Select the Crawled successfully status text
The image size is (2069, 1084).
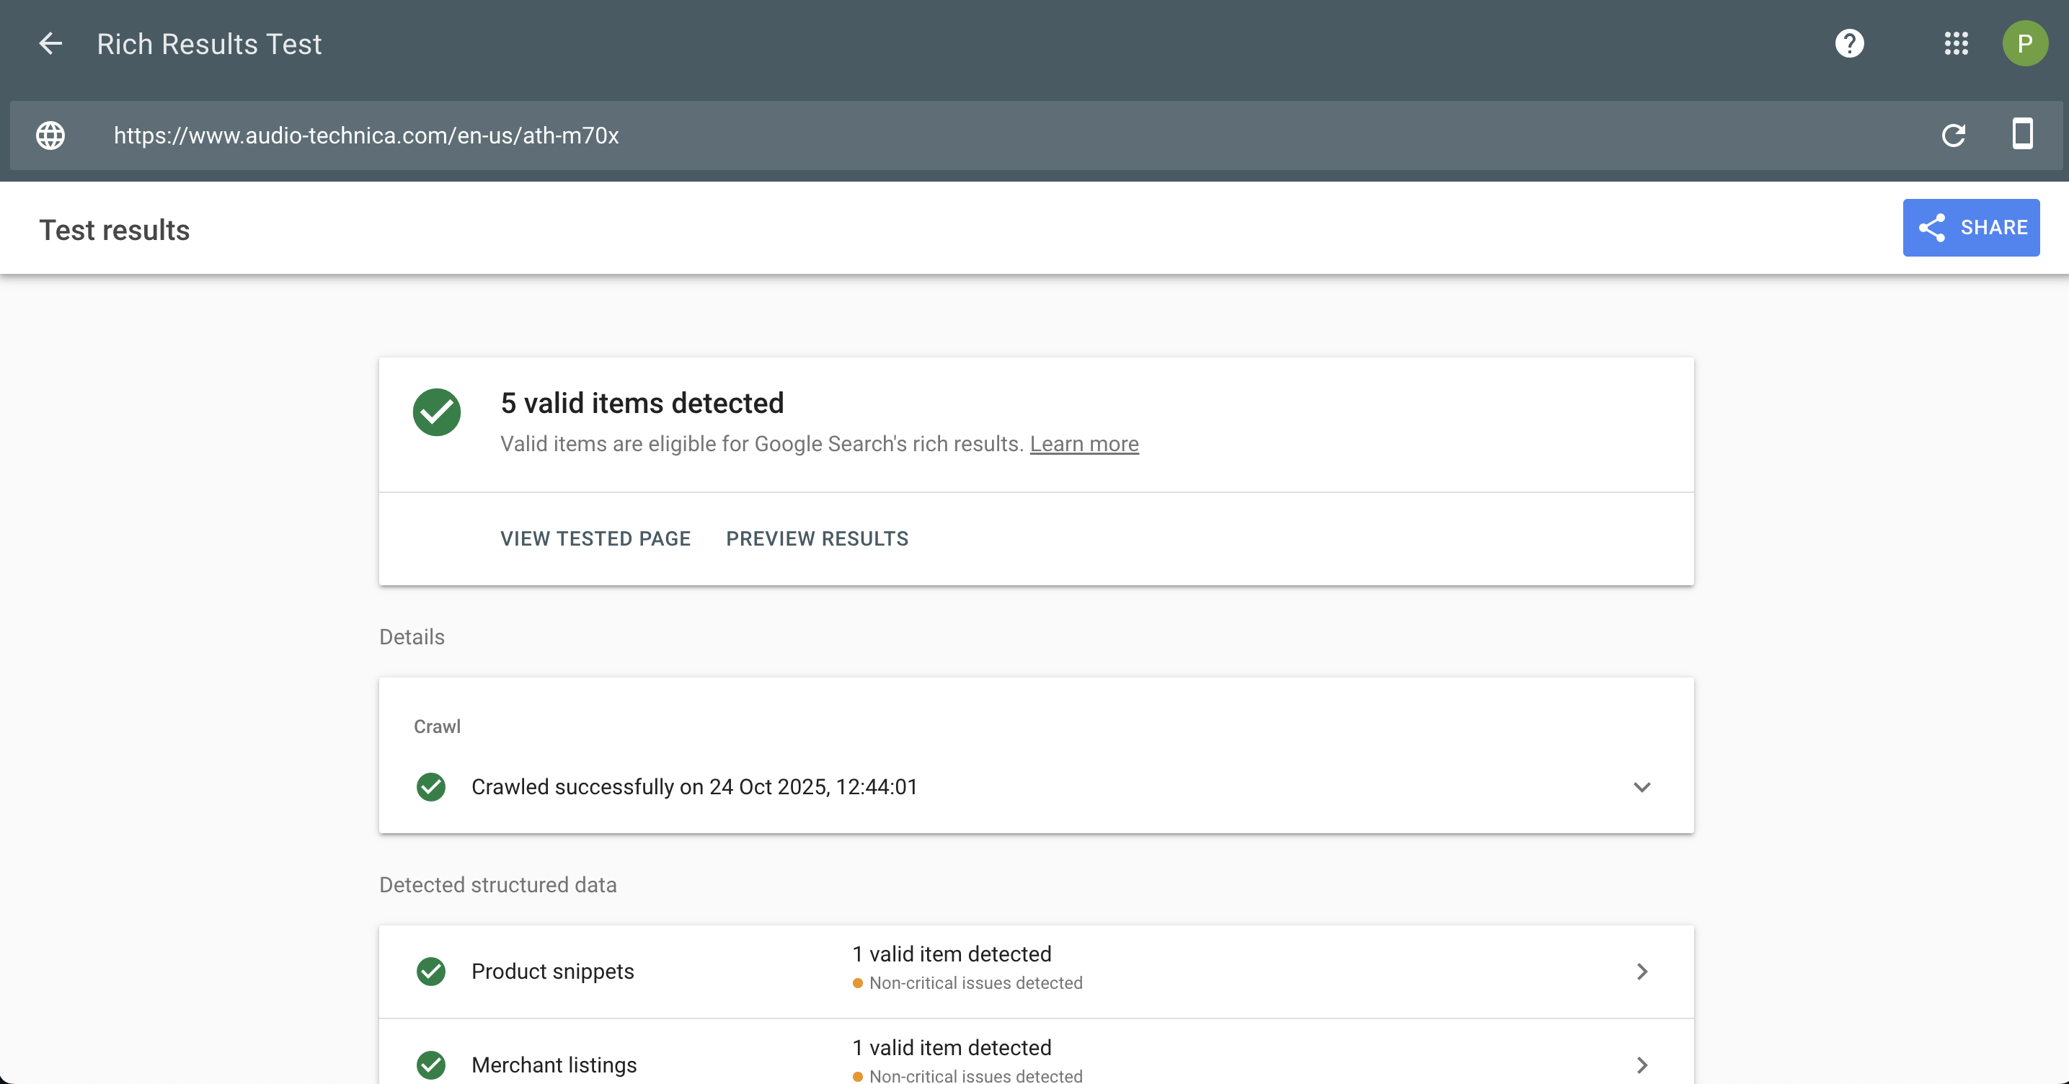coord(694,787)
